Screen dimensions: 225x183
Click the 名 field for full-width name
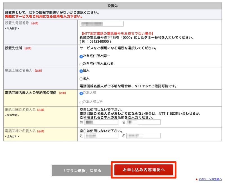tap(143, 122)
